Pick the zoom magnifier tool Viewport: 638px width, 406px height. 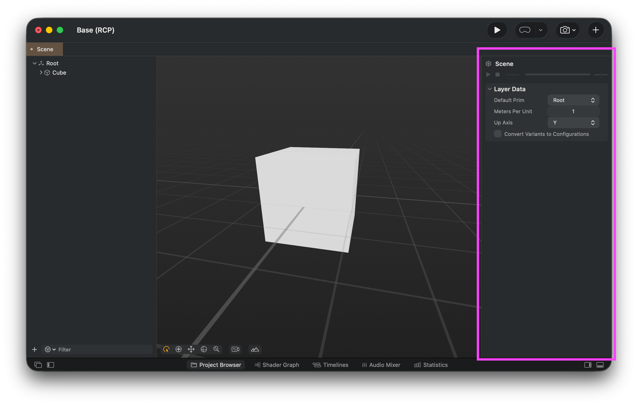tap(216, 349)
